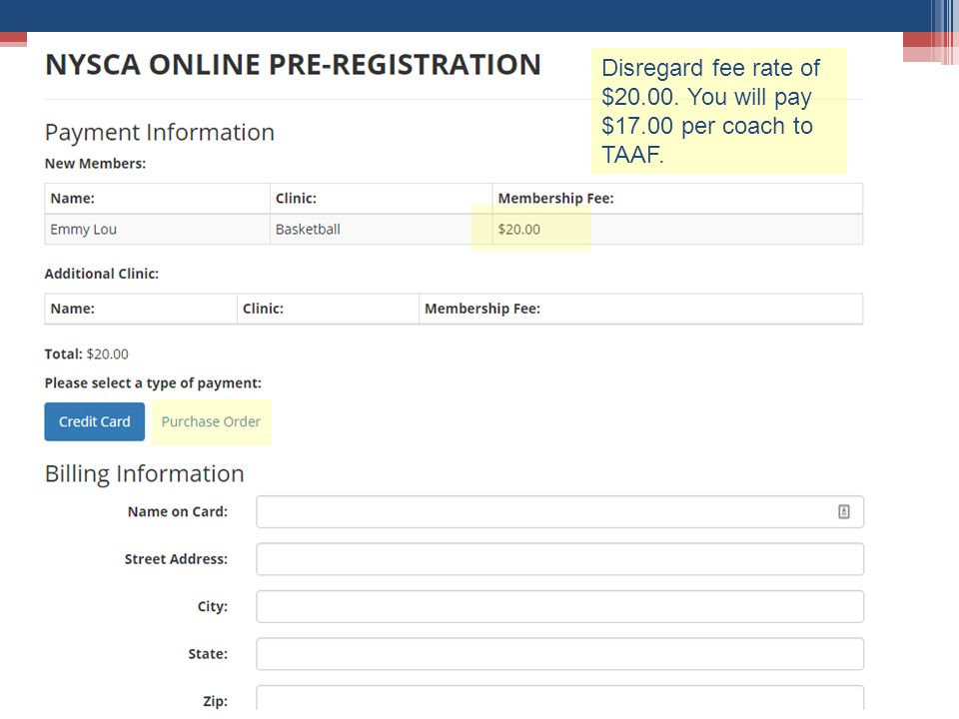Viewport: 959px width, 719px height.
Task: Focus the Street Address field
Action: 559,559
